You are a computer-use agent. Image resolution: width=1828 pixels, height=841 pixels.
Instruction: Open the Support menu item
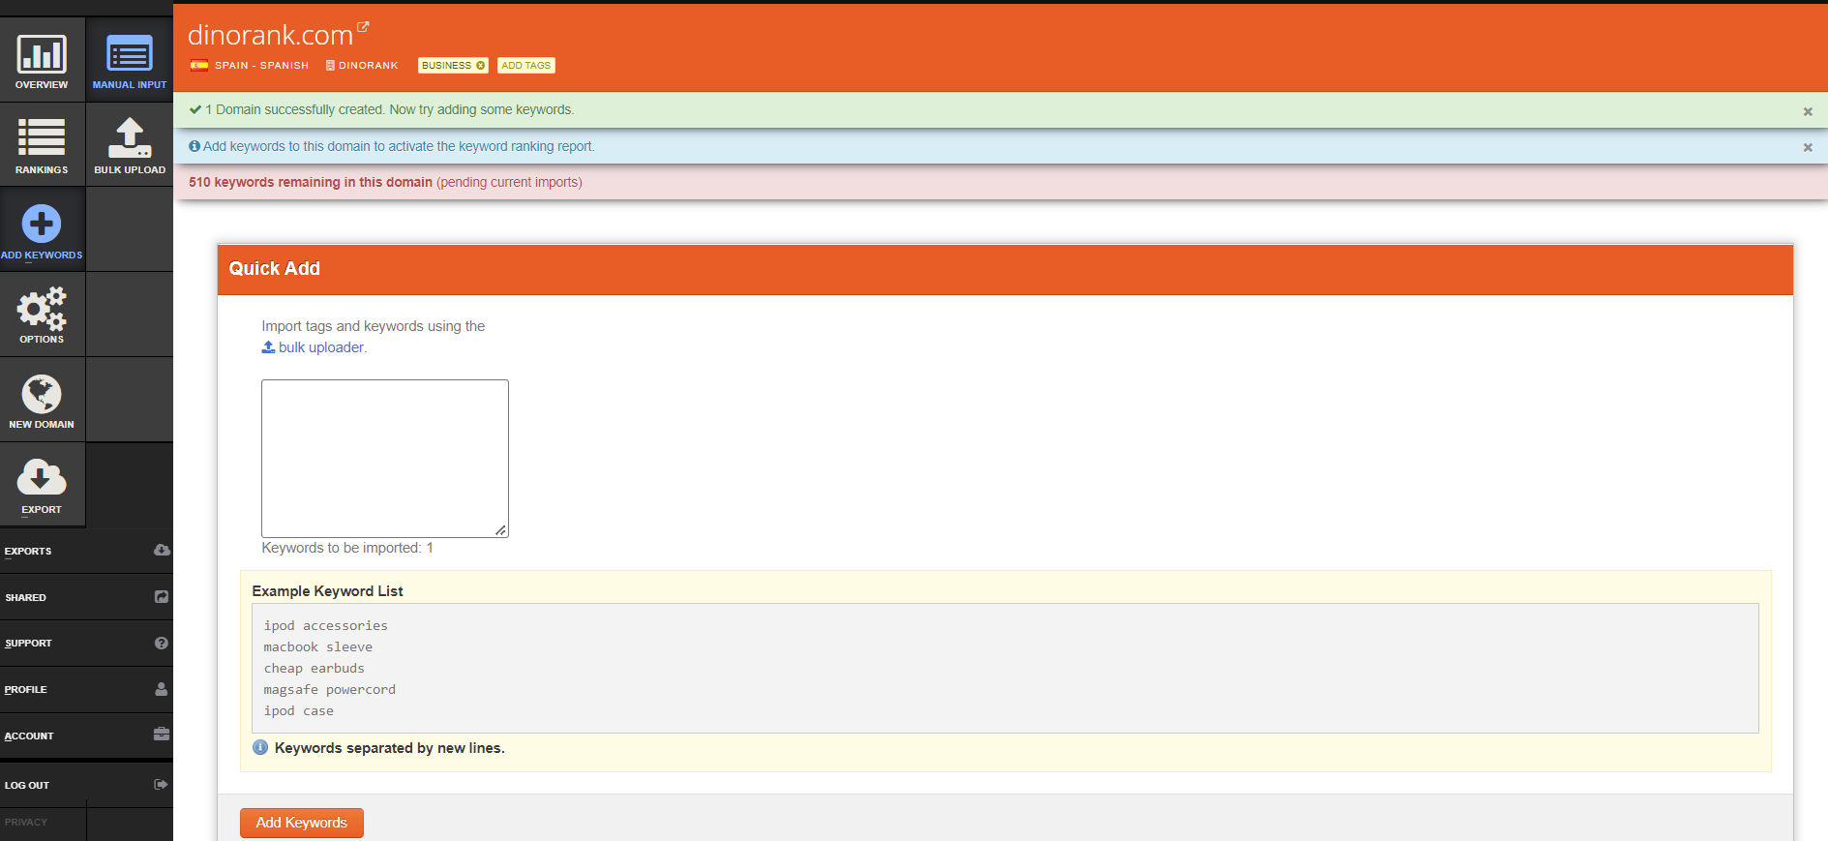tap(86, 644)
